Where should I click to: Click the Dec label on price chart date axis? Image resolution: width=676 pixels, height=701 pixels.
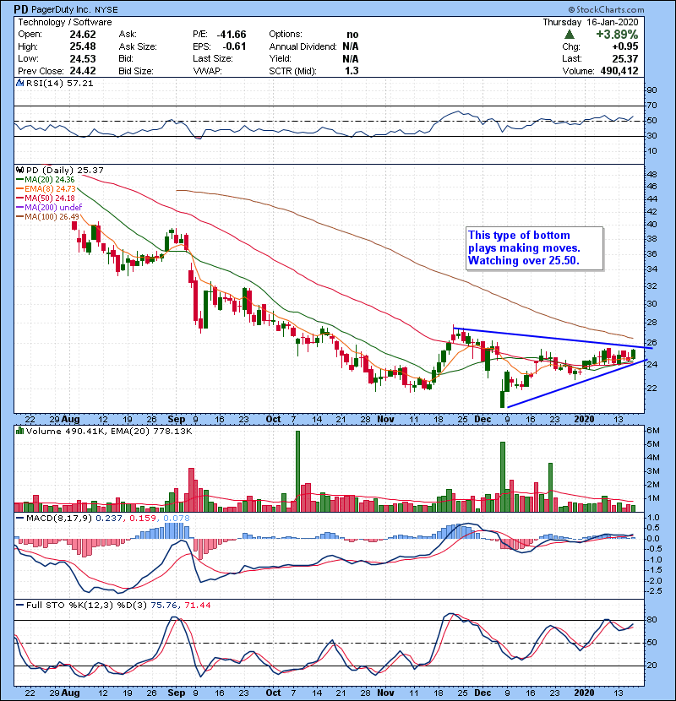point(482,420)
